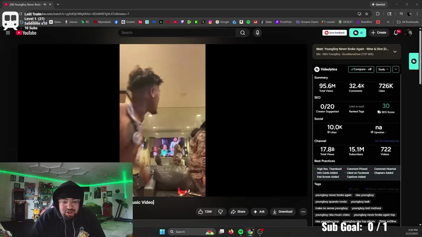Open the RotoWire bookmark

pos(364,22)
